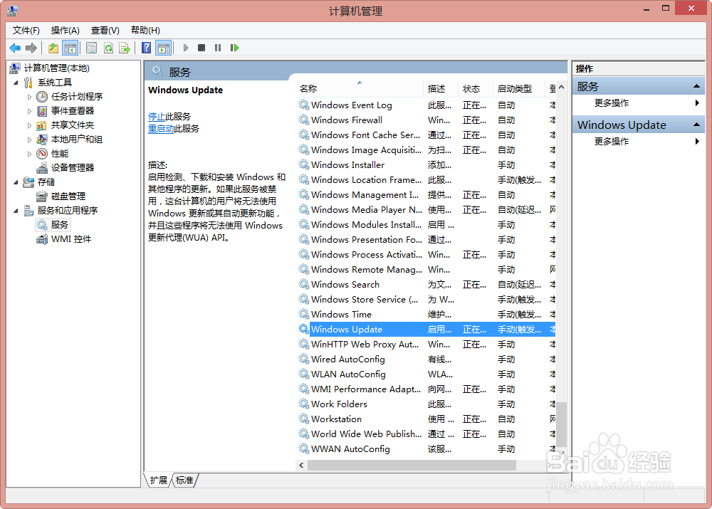Expand the 任务计划程序 node arrow
The image size is (712, 509).
tap(29, 97)
